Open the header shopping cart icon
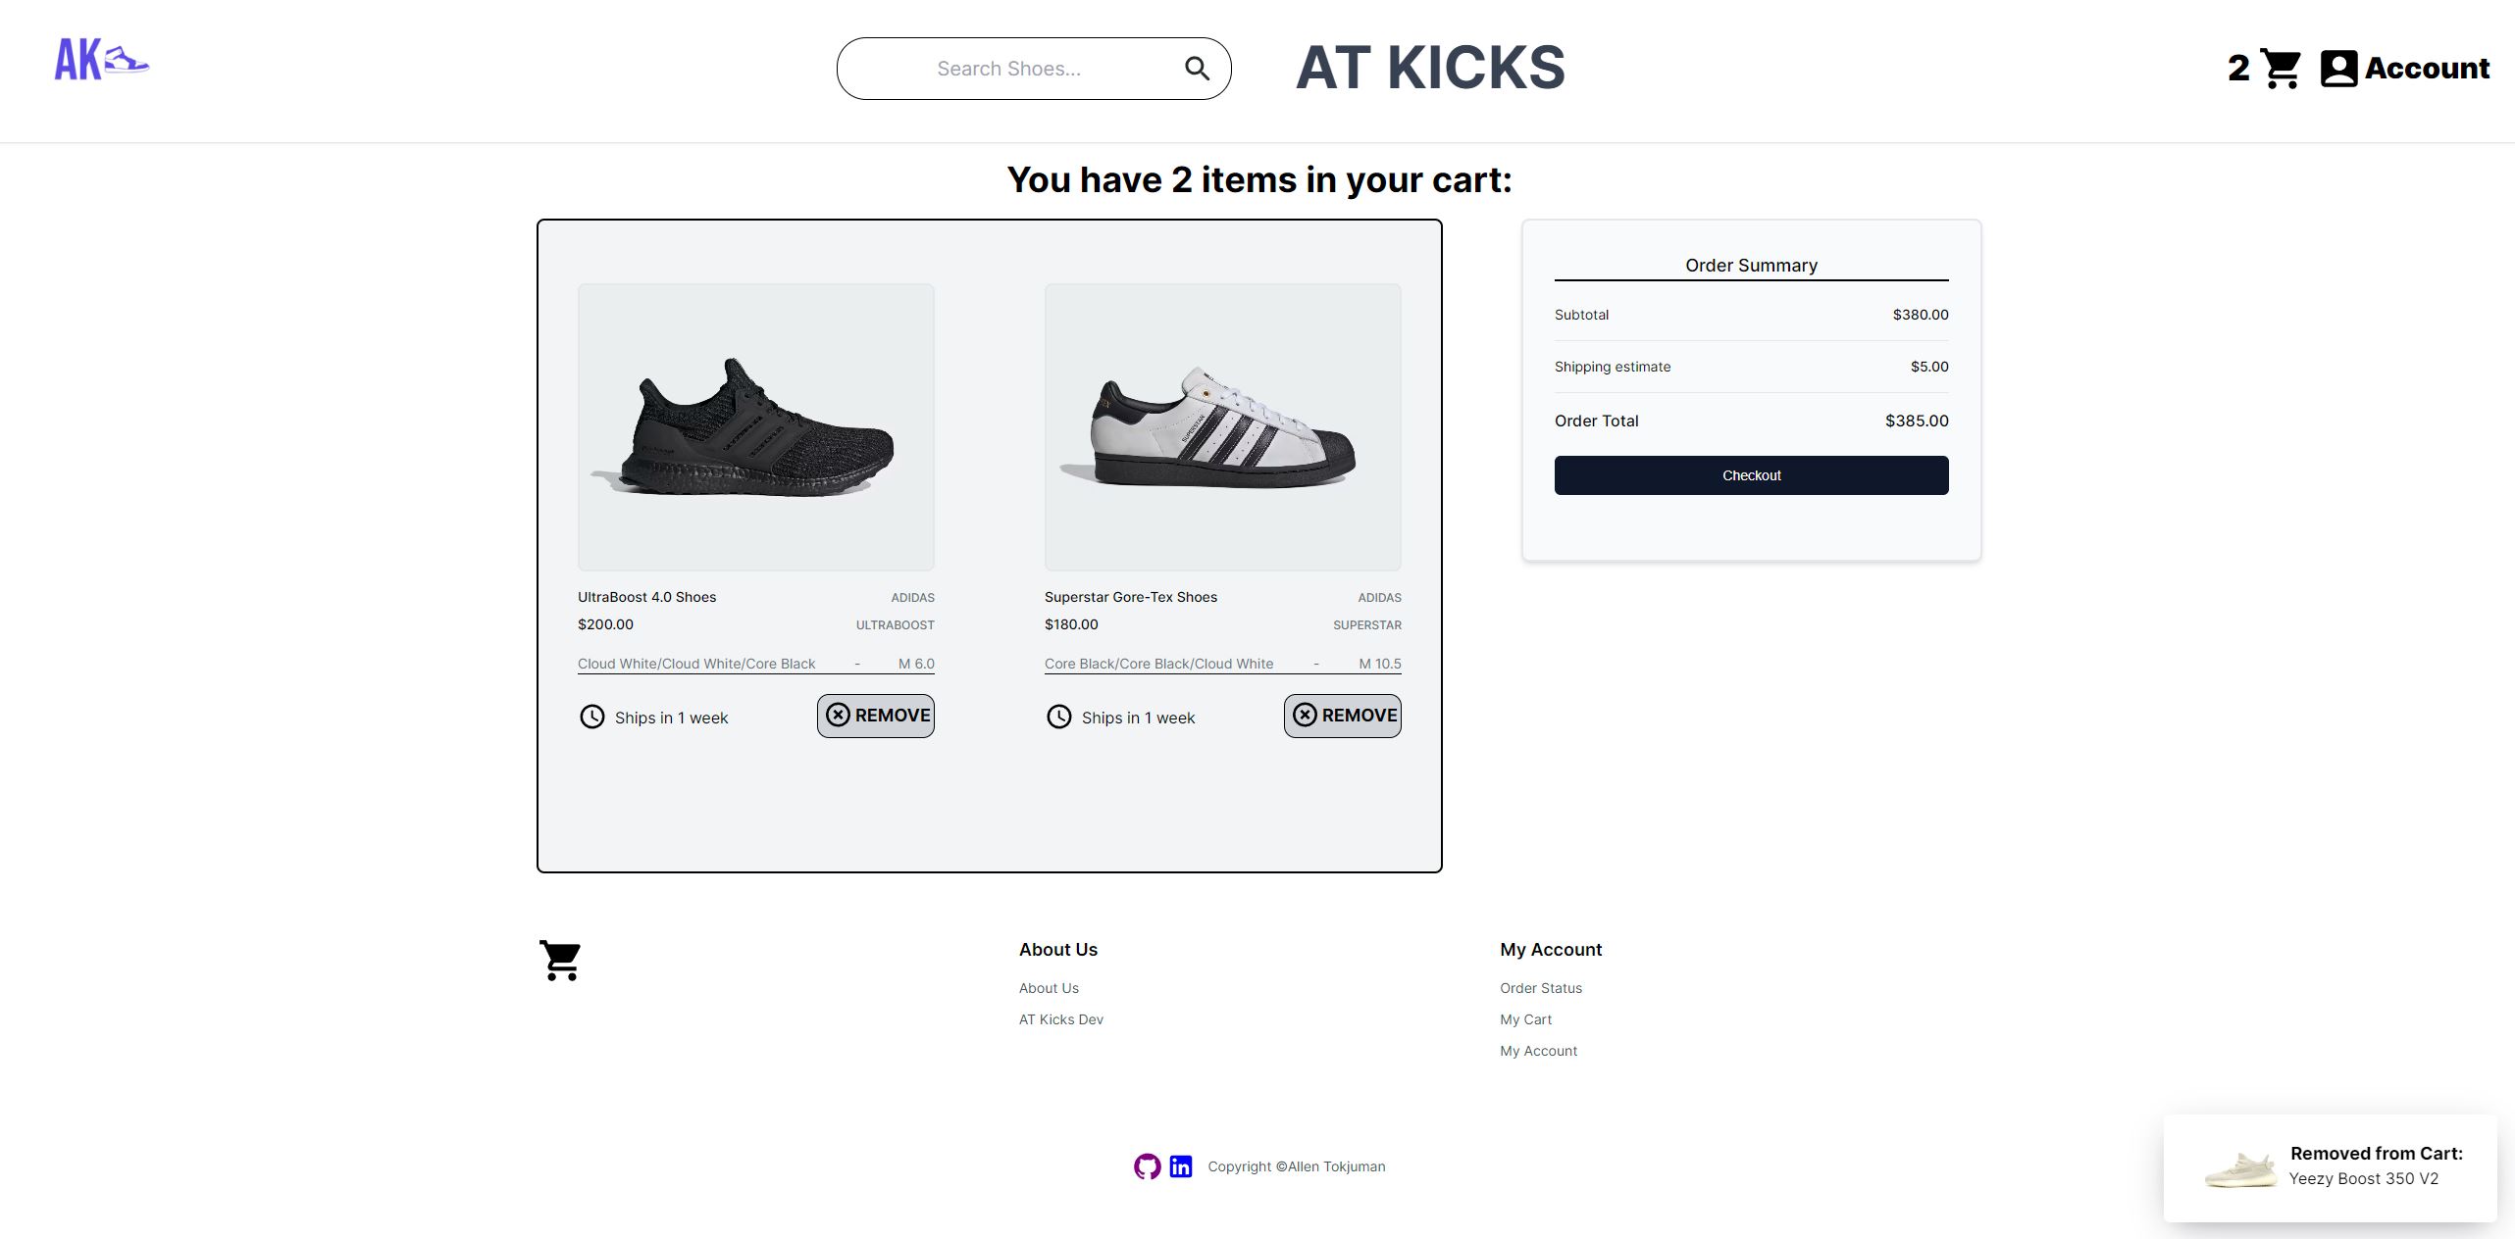This screenshot has width=2515, height=1239. tap(2281, 69)
